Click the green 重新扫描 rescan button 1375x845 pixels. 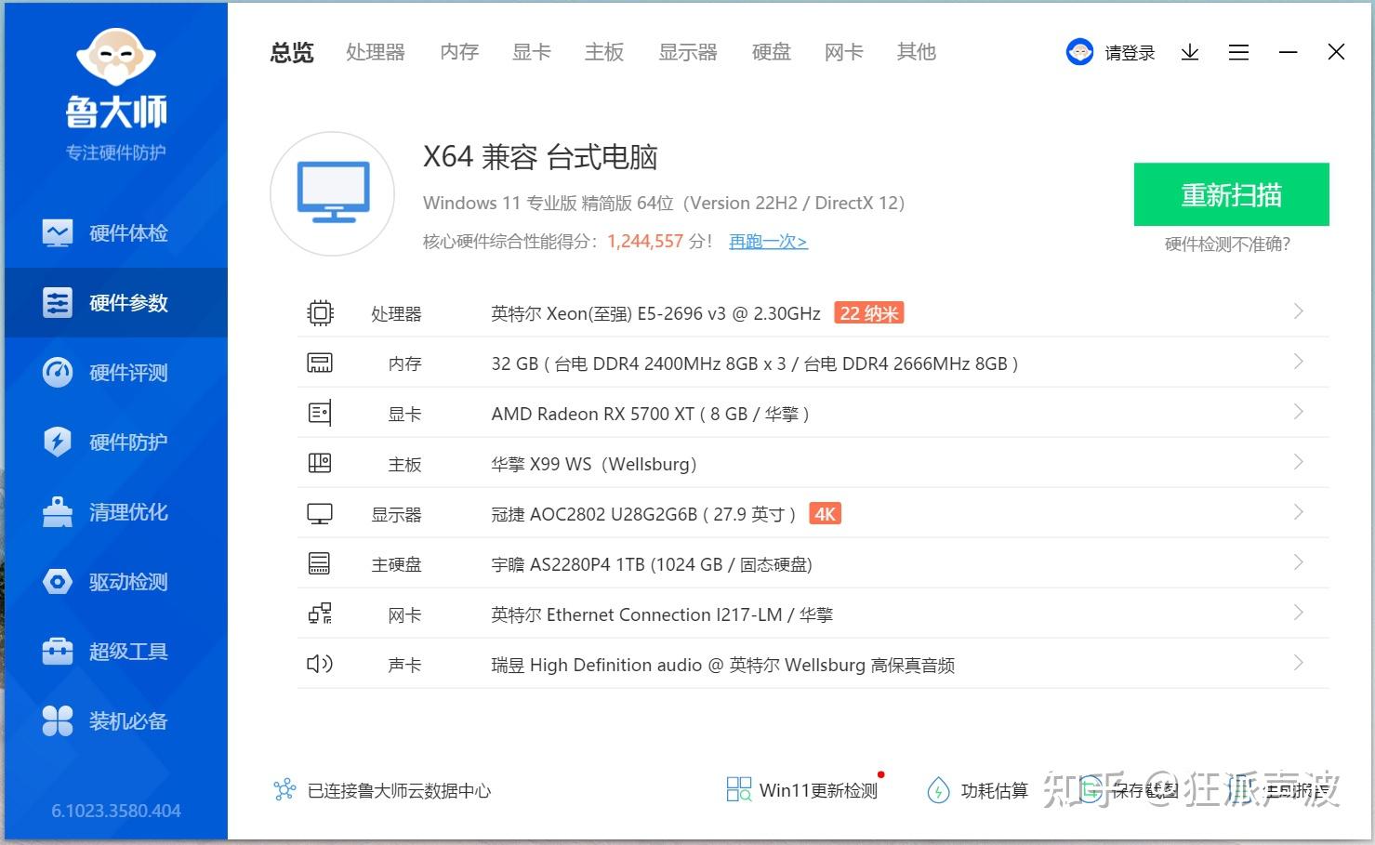[x=1231, y=194]
